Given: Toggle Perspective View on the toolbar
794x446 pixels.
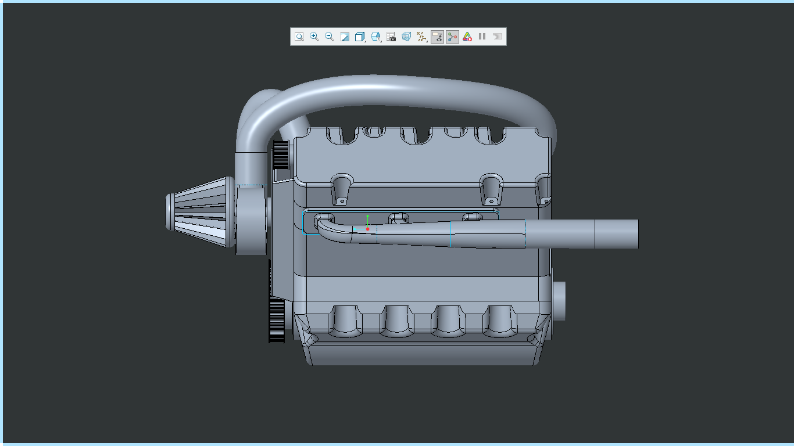Looking at the screenshot, I should click(x=406, y=37).
